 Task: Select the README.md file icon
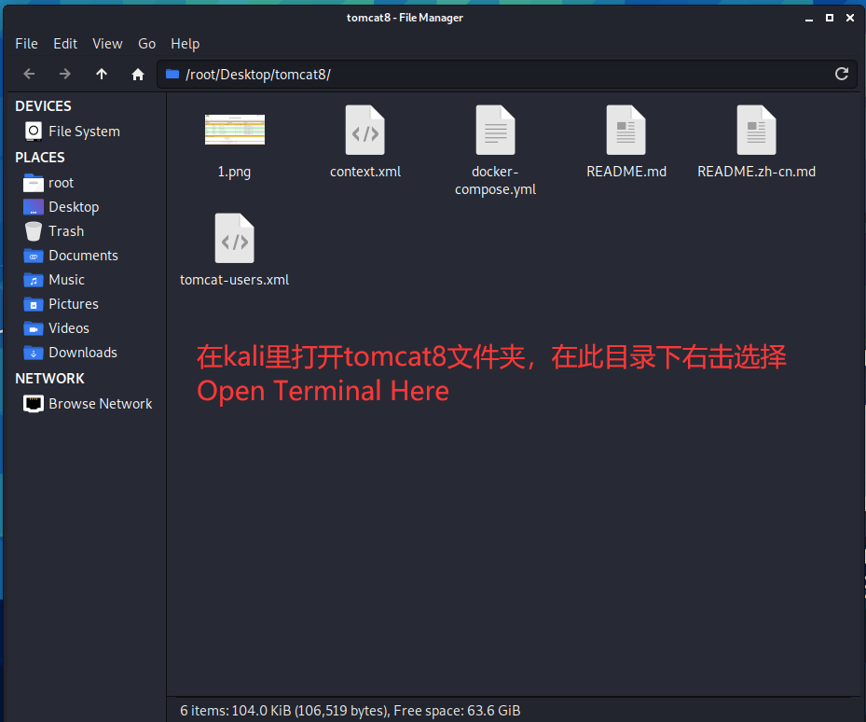[x=625, y=130]
